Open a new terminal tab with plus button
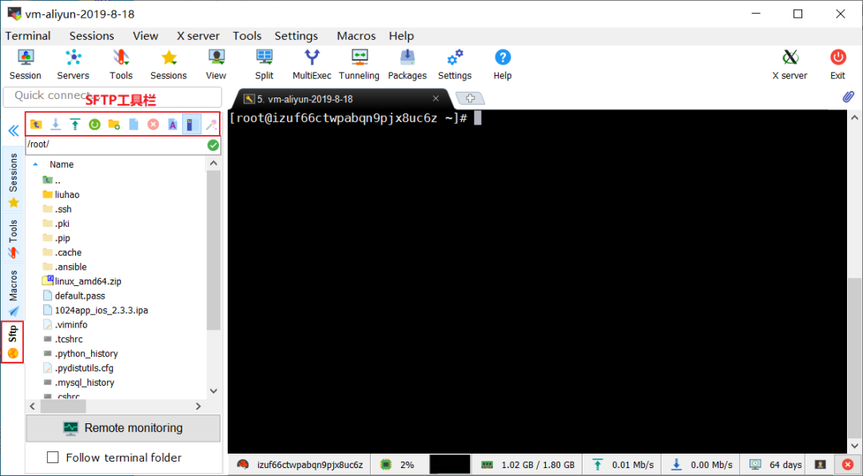 [x=470, y=98]
